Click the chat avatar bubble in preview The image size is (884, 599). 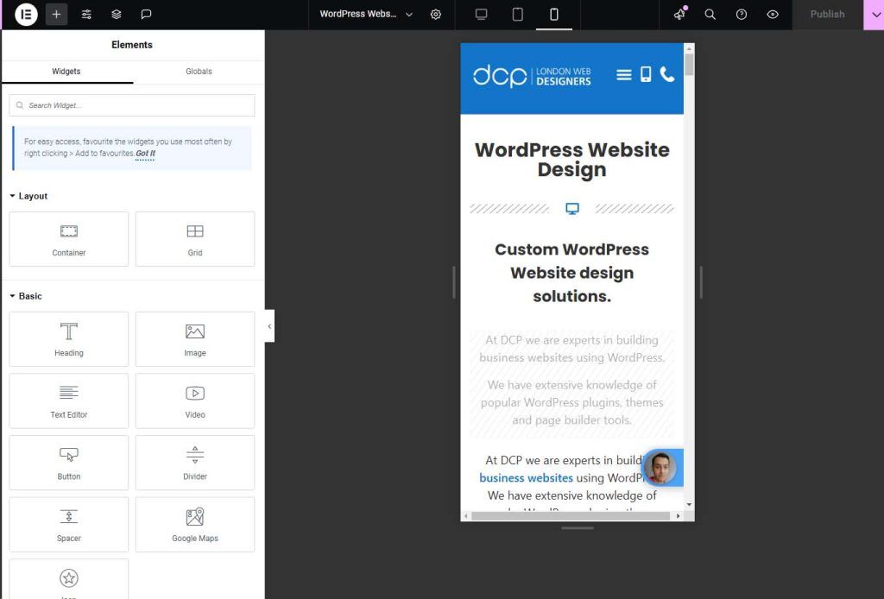[660, 468]
